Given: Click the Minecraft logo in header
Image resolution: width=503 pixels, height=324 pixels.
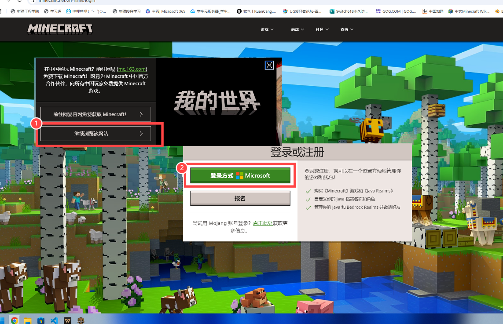Looking at the screenshot, I should click(x=60, y=29).
